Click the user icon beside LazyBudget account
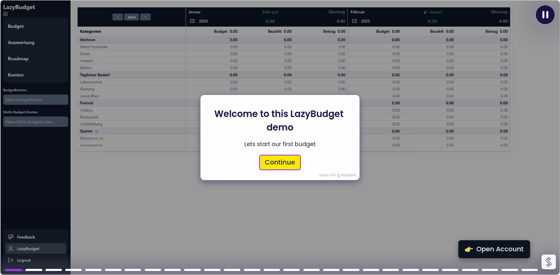560x275 pixels. pos(11,249)
